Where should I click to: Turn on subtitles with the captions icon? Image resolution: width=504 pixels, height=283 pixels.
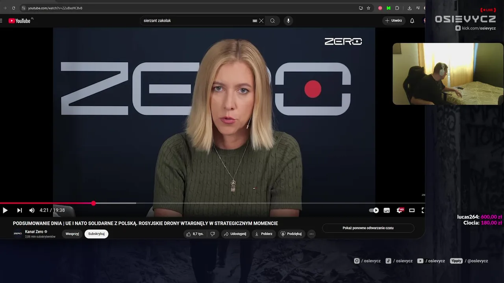[387, 210]
